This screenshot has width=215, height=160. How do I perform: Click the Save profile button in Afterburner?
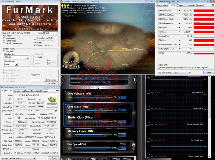click(93, 159)
